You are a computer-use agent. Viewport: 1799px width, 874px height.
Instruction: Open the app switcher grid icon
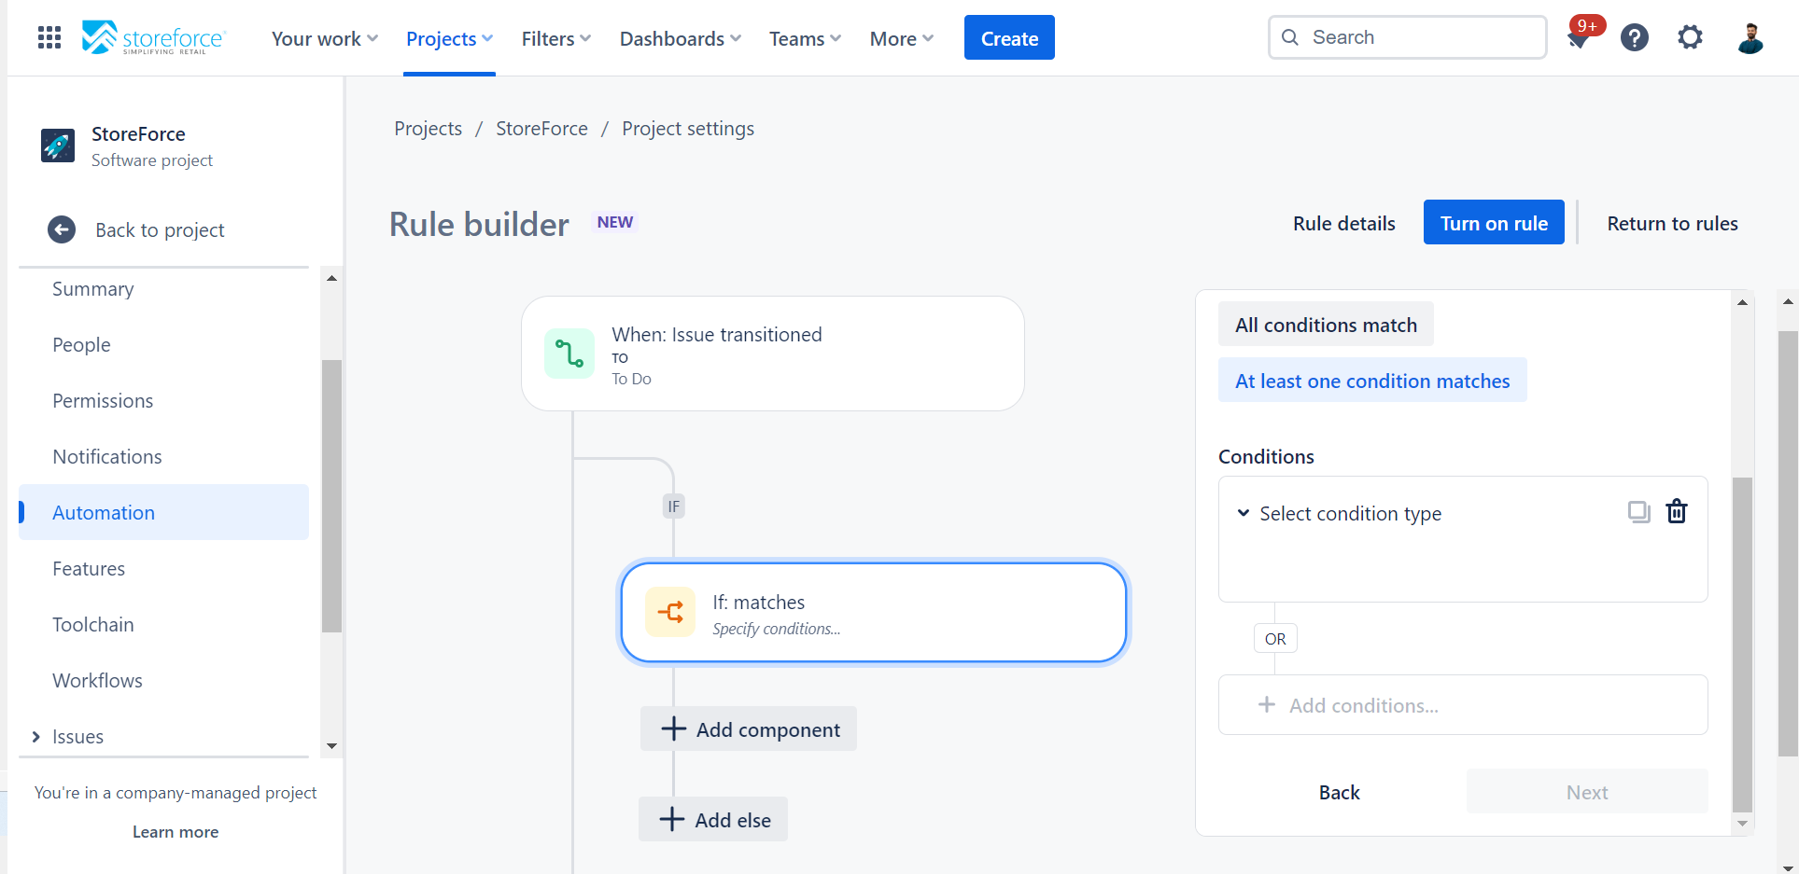[48, 37]
